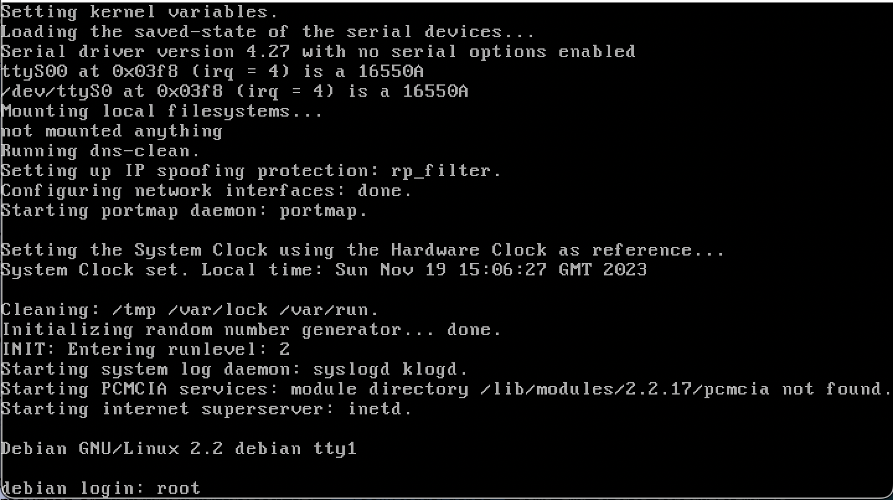Click the word 'root' after login prompt

coord(179,488)
